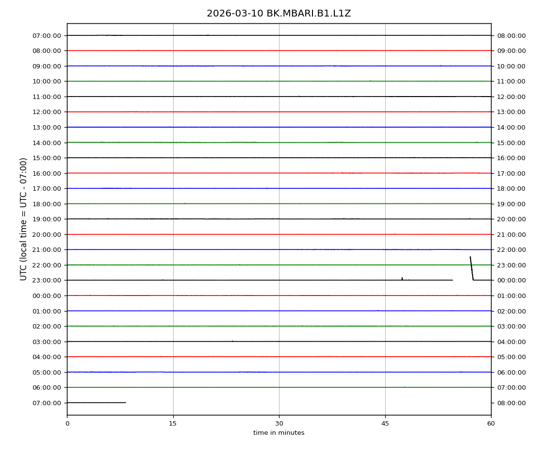Click the steep diagonal offset line near minute 57
The height and width of the screenshot is (461, 558).
[471, 268]
